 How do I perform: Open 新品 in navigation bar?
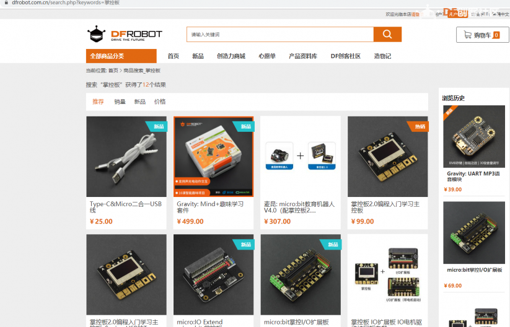point(198,56)
